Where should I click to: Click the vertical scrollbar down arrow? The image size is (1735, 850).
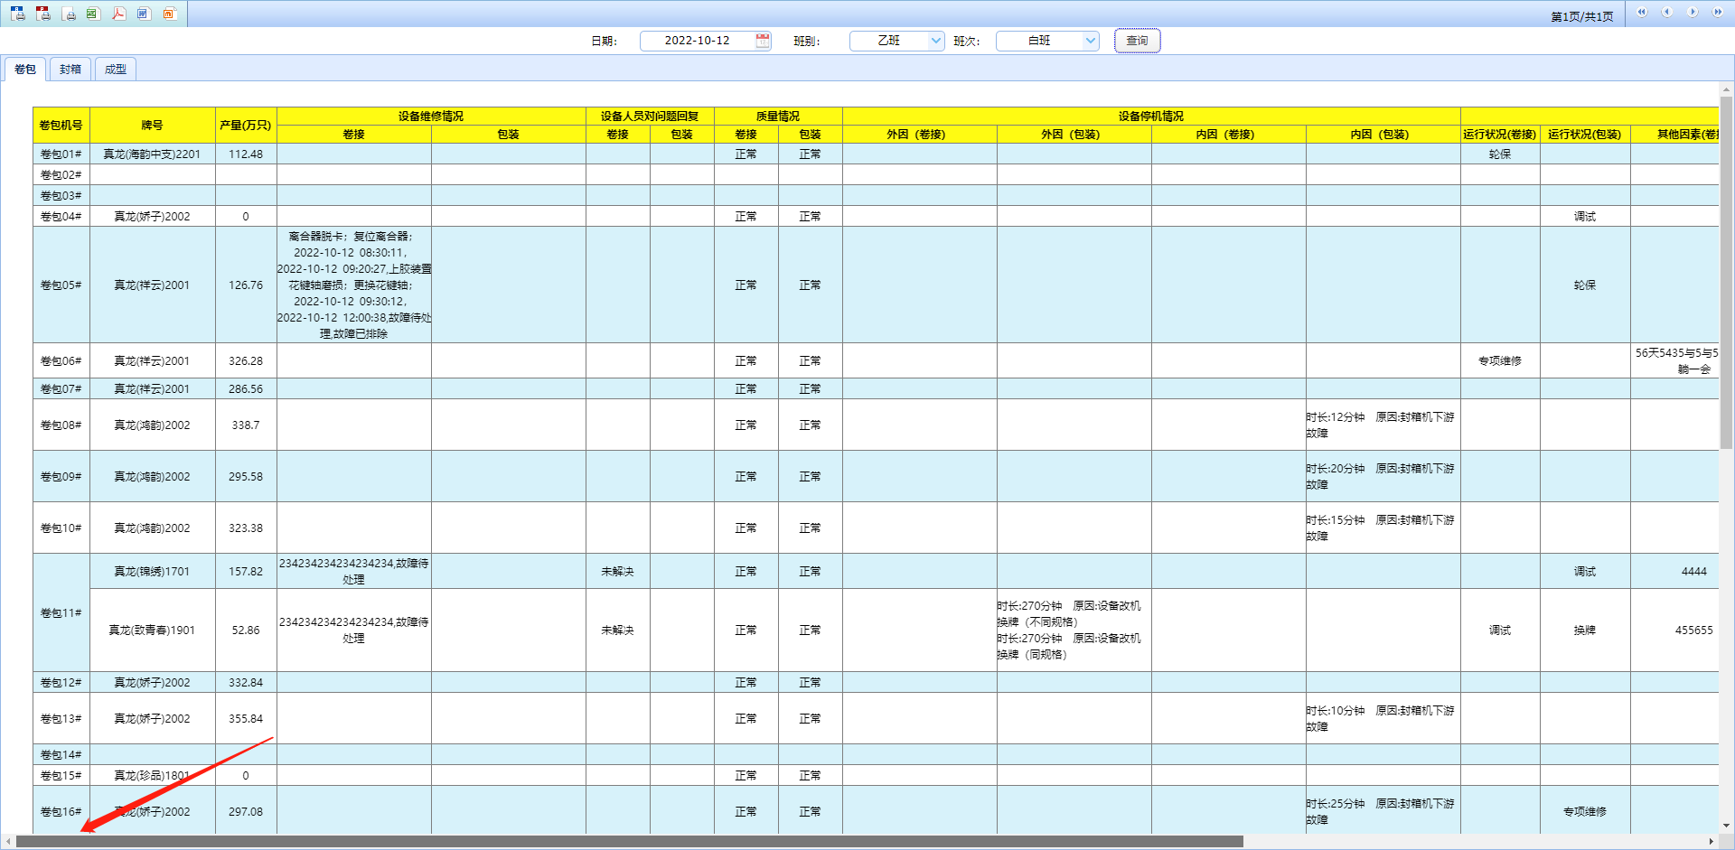coord(1726,826)
